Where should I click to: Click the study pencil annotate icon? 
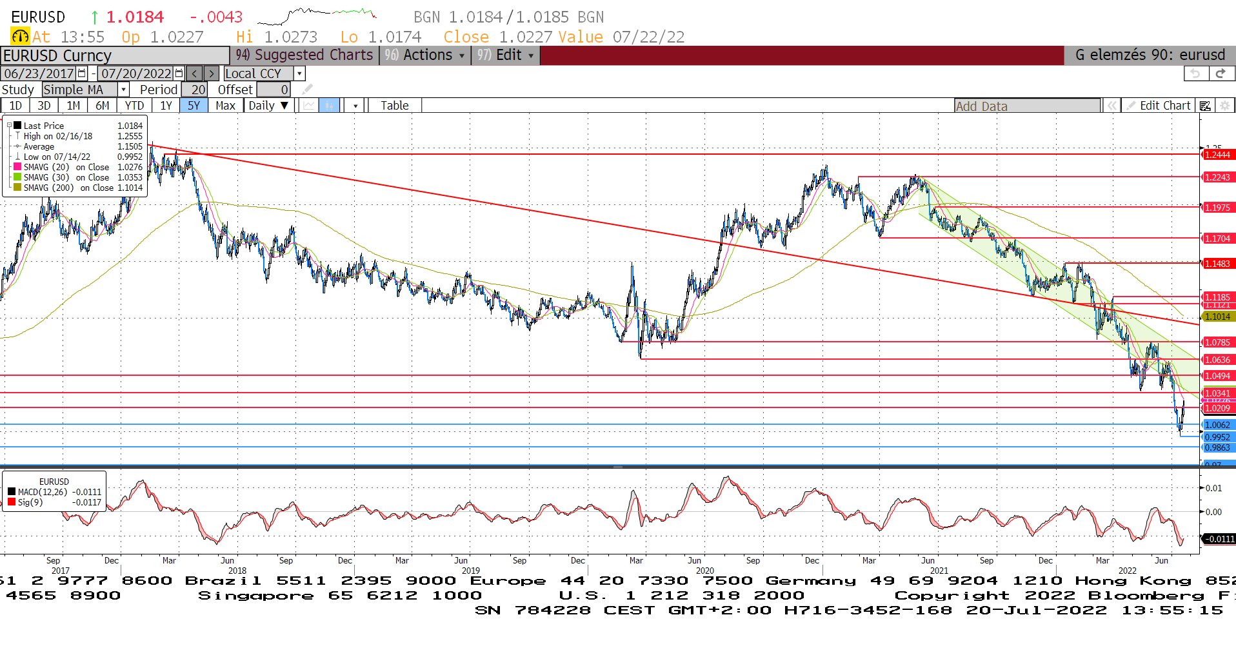click(308, 90)
